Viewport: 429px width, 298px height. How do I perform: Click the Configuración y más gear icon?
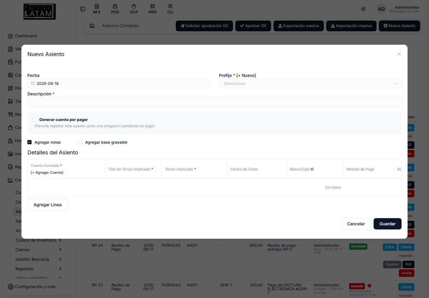[x=11, y=287]
